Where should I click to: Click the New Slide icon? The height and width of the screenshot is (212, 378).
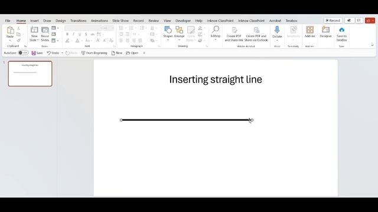pos(34,30)
